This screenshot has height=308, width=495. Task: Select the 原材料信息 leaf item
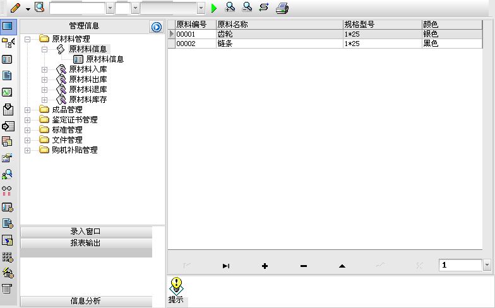tap(105, 59)
